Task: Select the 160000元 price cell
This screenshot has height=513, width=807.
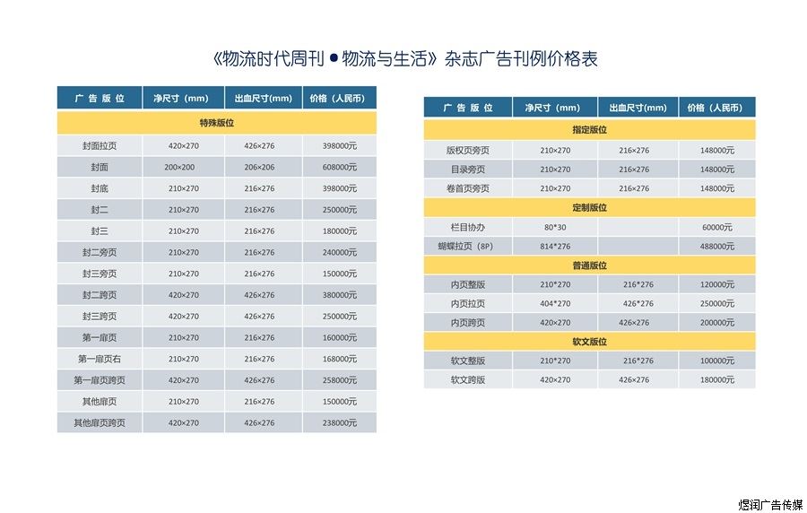Action: tap(340, 338)
